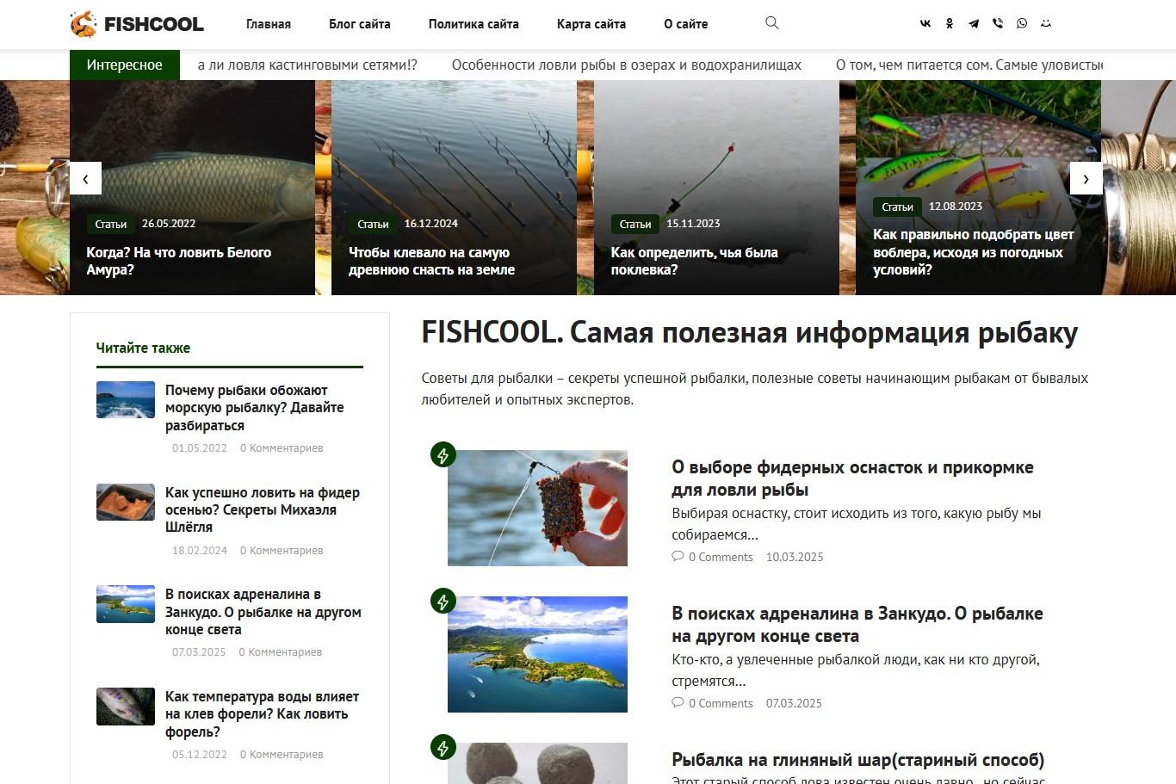Click Статьи tag on the 26.05.2022 slide

(111, 224)
